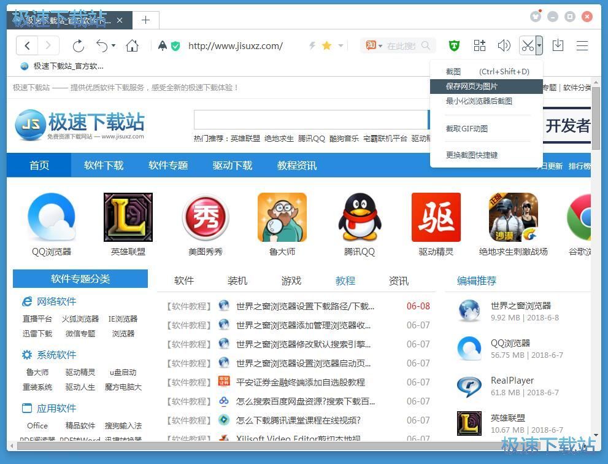The height and width of the screenshot is (464, 608).
Task: Reload the page with the refresh icon
Action: (x=78, y=45)
